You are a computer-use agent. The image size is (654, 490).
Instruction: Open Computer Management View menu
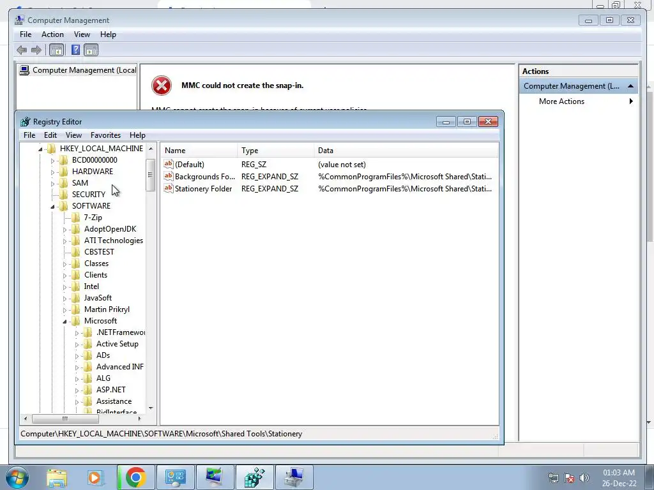(x=82, y=34)
